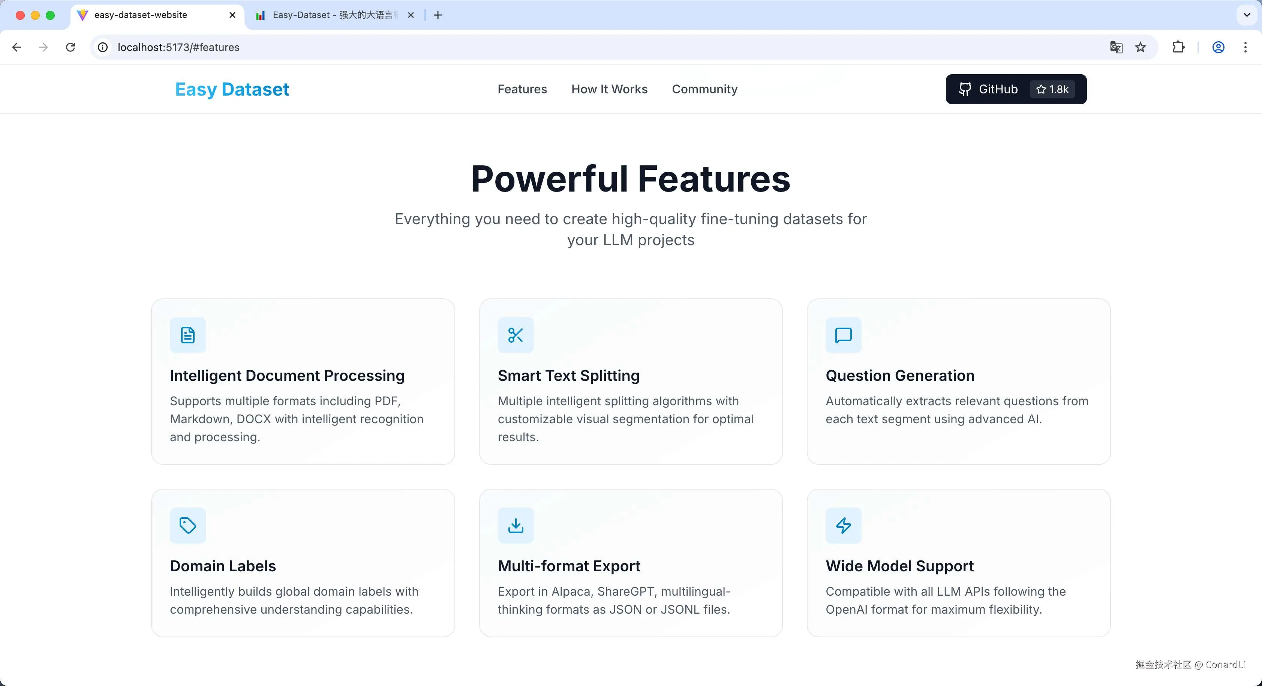This screenshot has height=686, width=1262.
Task: Open the browser profile avatar menu
Action: [1219, 47]
